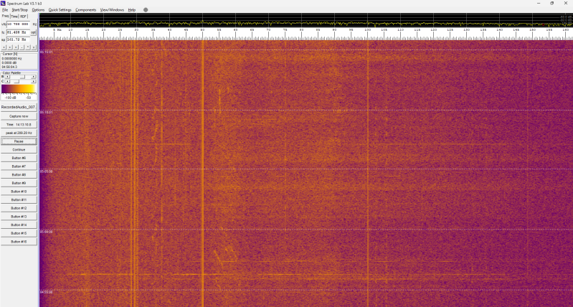Click the Continue button

[x=19, y=150]
